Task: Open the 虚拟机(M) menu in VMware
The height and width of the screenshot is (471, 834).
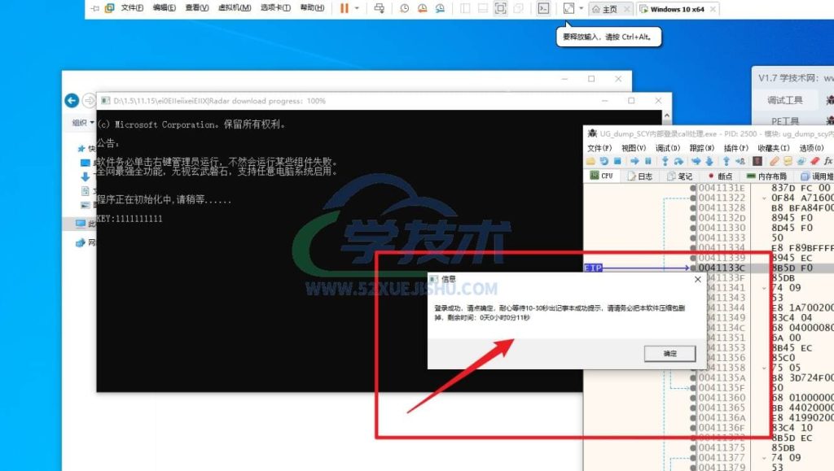Action: click(235, 8)
